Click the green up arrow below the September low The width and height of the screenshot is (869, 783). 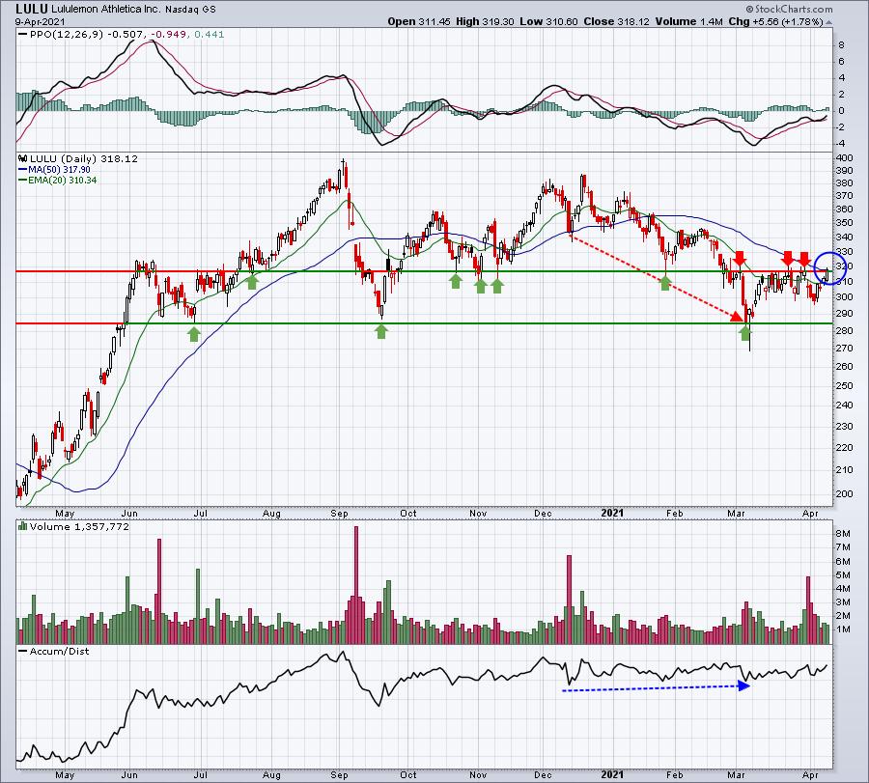(381, 332)
